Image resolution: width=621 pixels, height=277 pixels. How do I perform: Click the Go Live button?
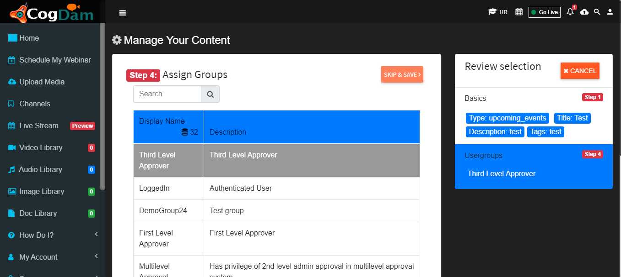tap(545, 12)
